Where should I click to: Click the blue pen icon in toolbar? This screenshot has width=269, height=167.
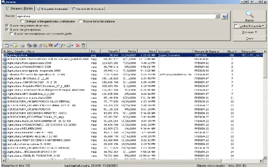(56, 45)
